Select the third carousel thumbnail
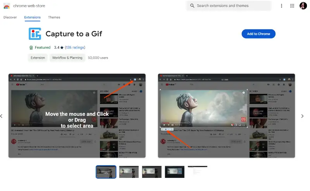This screenshot has width=310, height=191. (x=152, y=172)
